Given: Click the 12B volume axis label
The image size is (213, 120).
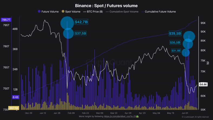Looking at the screenshot, I should click(x=15, y=89).
